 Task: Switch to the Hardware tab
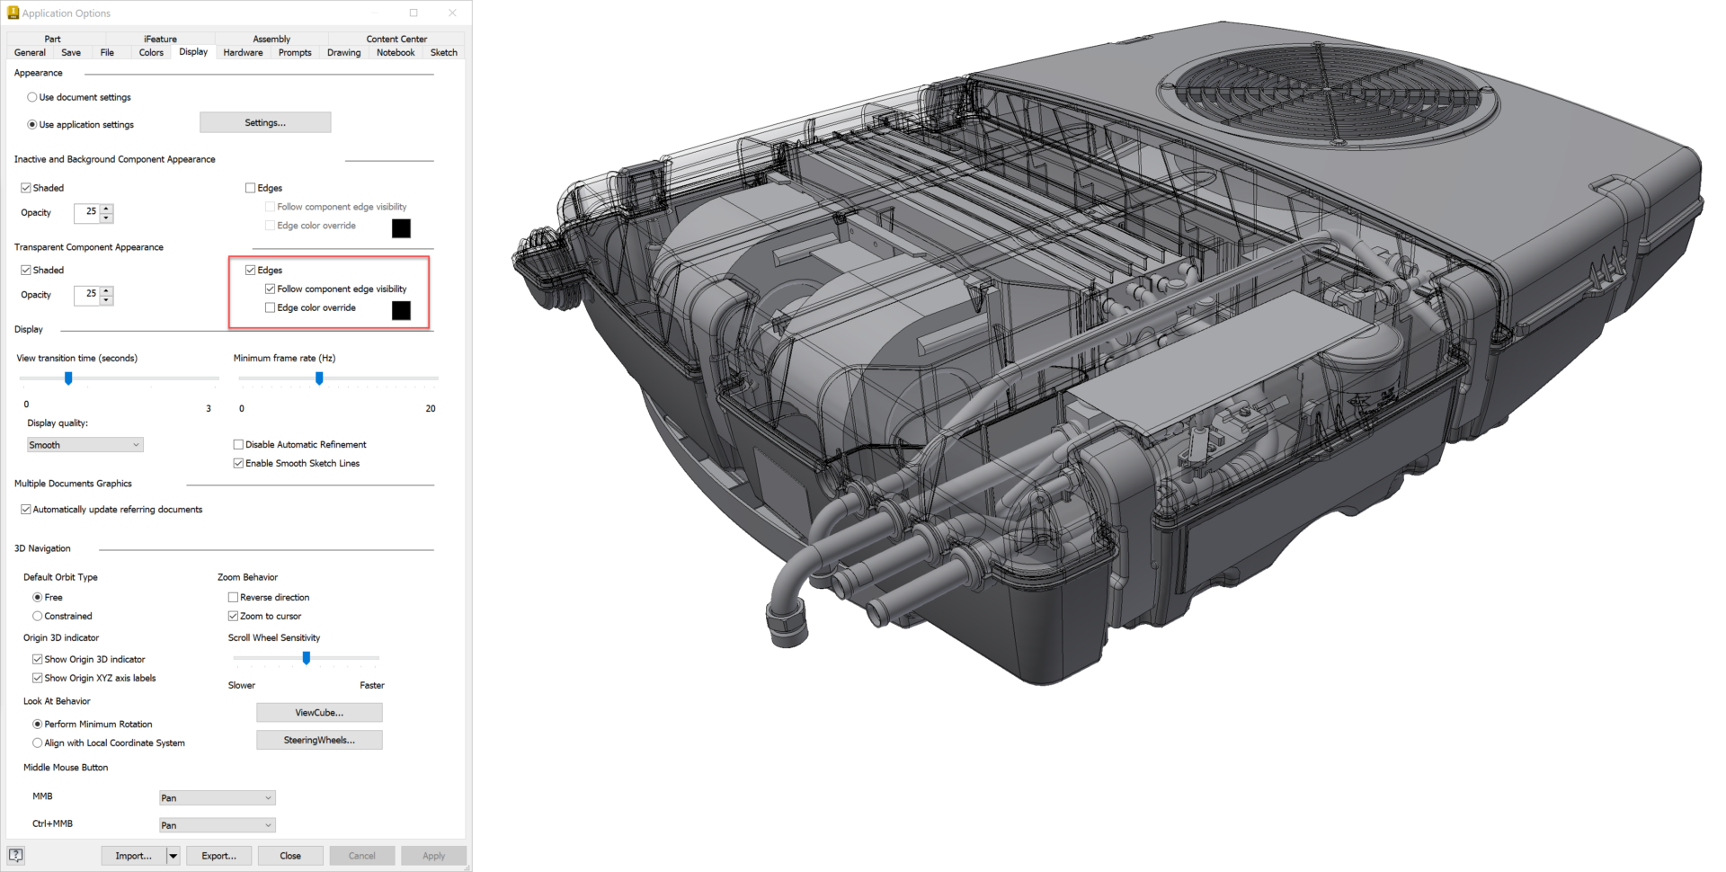point(243,53)
